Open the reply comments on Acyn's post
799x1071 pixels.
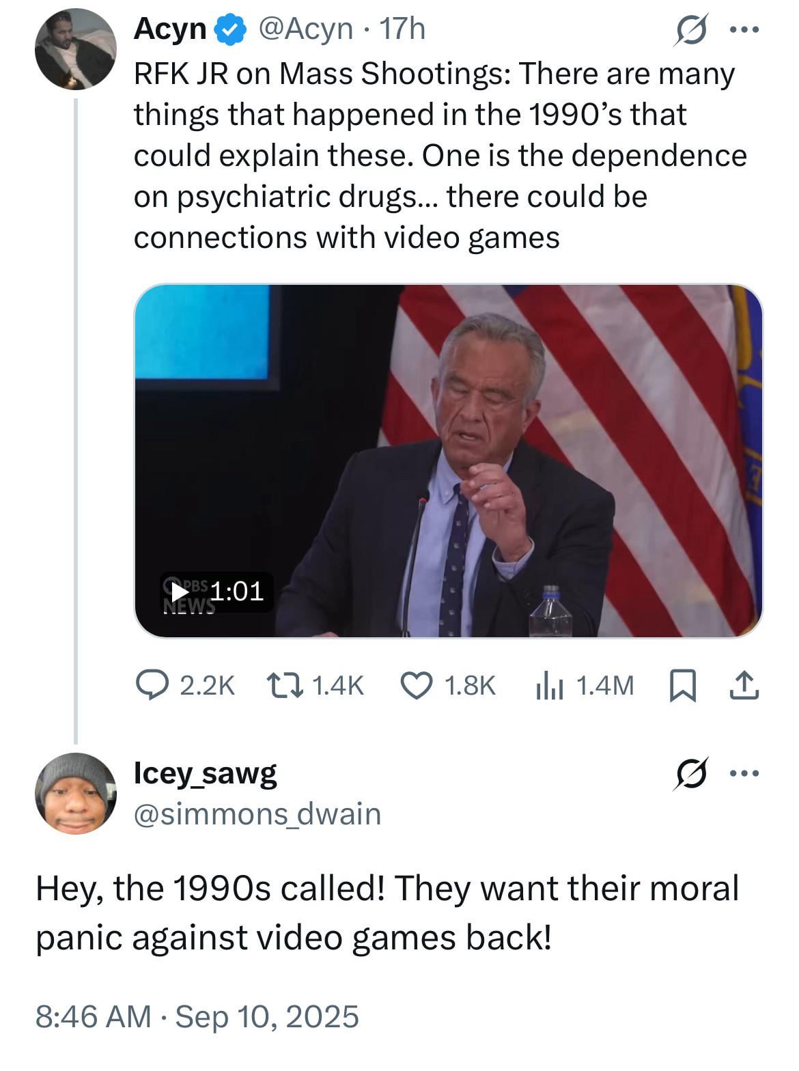pyautogui.click(x=185, y=685)
